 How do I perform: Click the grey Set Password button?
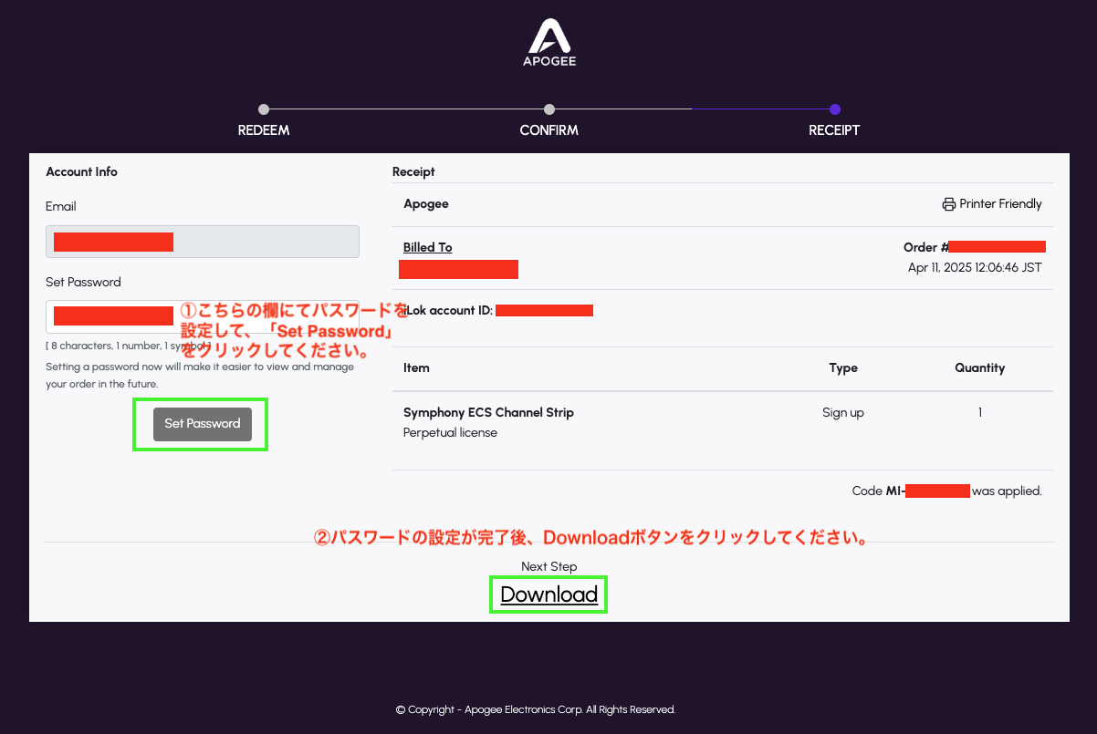pos(203,423)
